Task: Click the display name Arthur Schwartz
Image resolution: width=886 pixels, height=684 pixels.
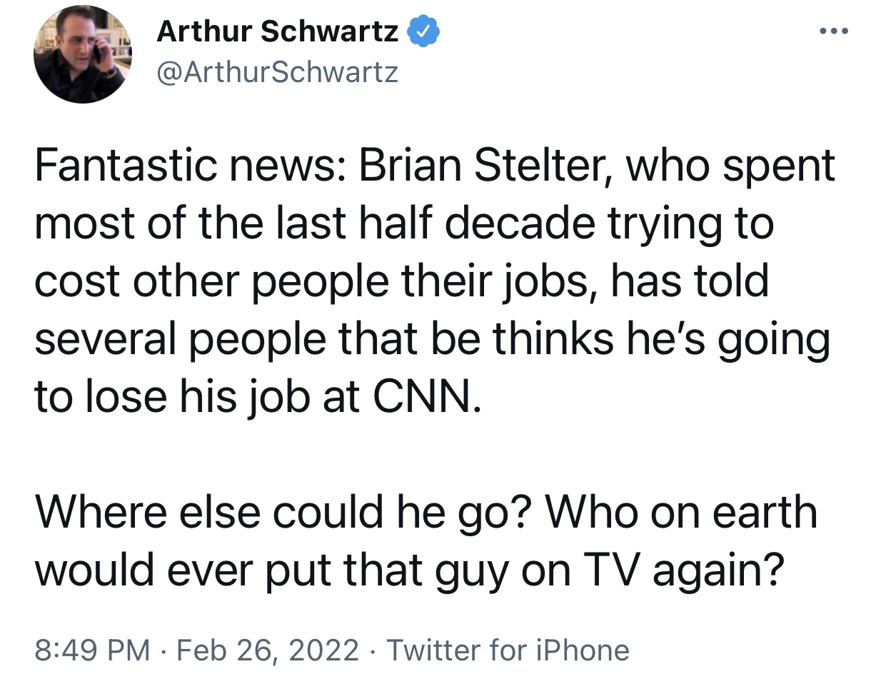Action: click(x=277, y=31)
